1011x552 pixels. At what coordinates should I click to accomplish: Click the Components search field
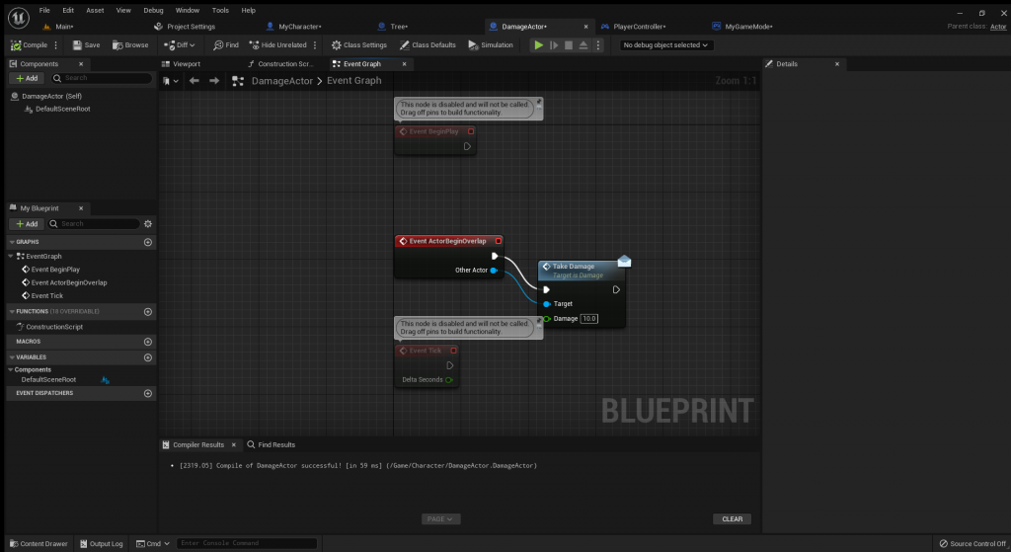click(102, 78)
